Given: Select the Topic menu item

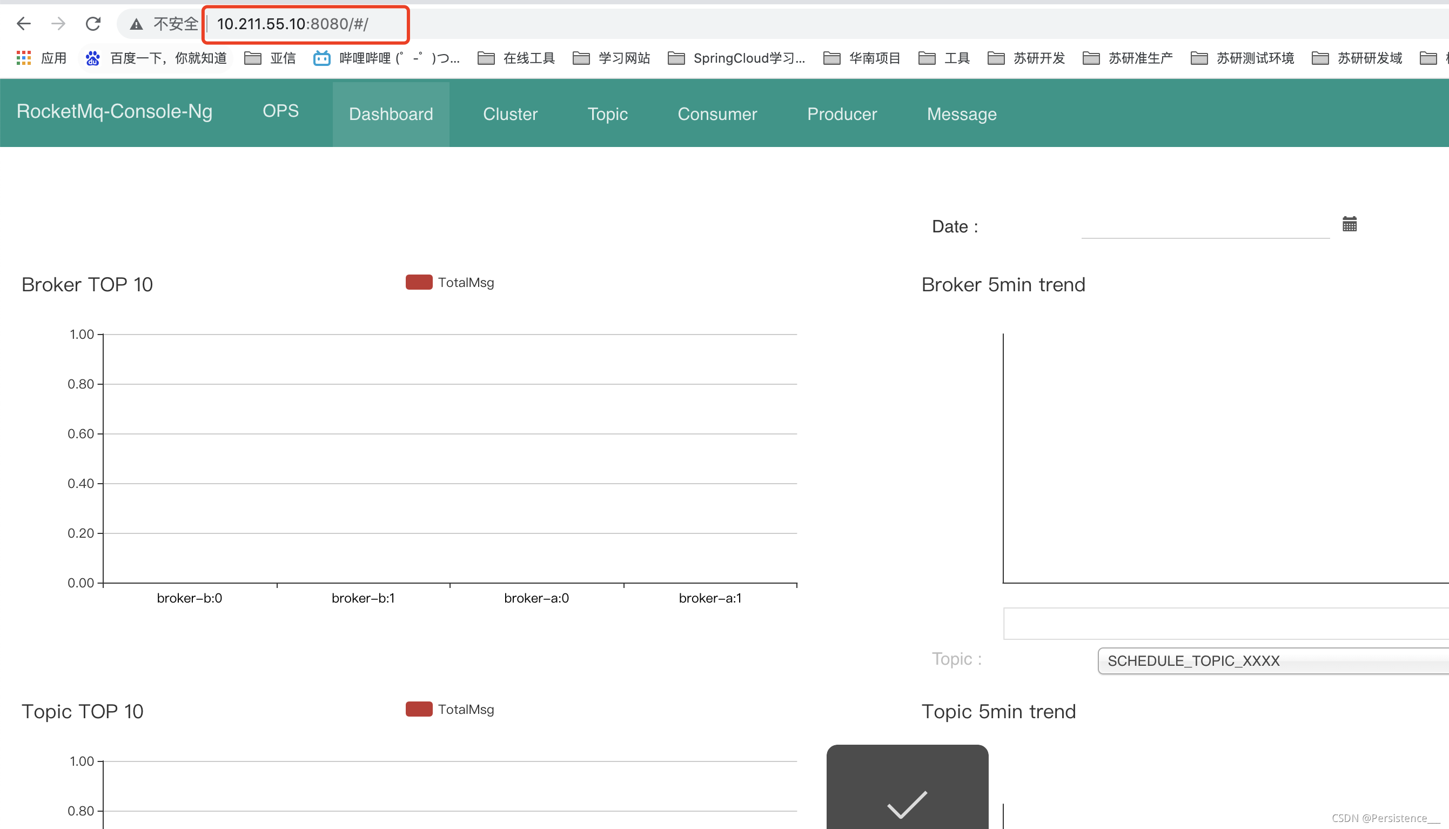Looking at the screenshot, I should tap(607, 113).
